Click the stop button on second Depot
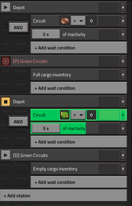Screen dimensions: 132x206 click(x=6, y=101)
